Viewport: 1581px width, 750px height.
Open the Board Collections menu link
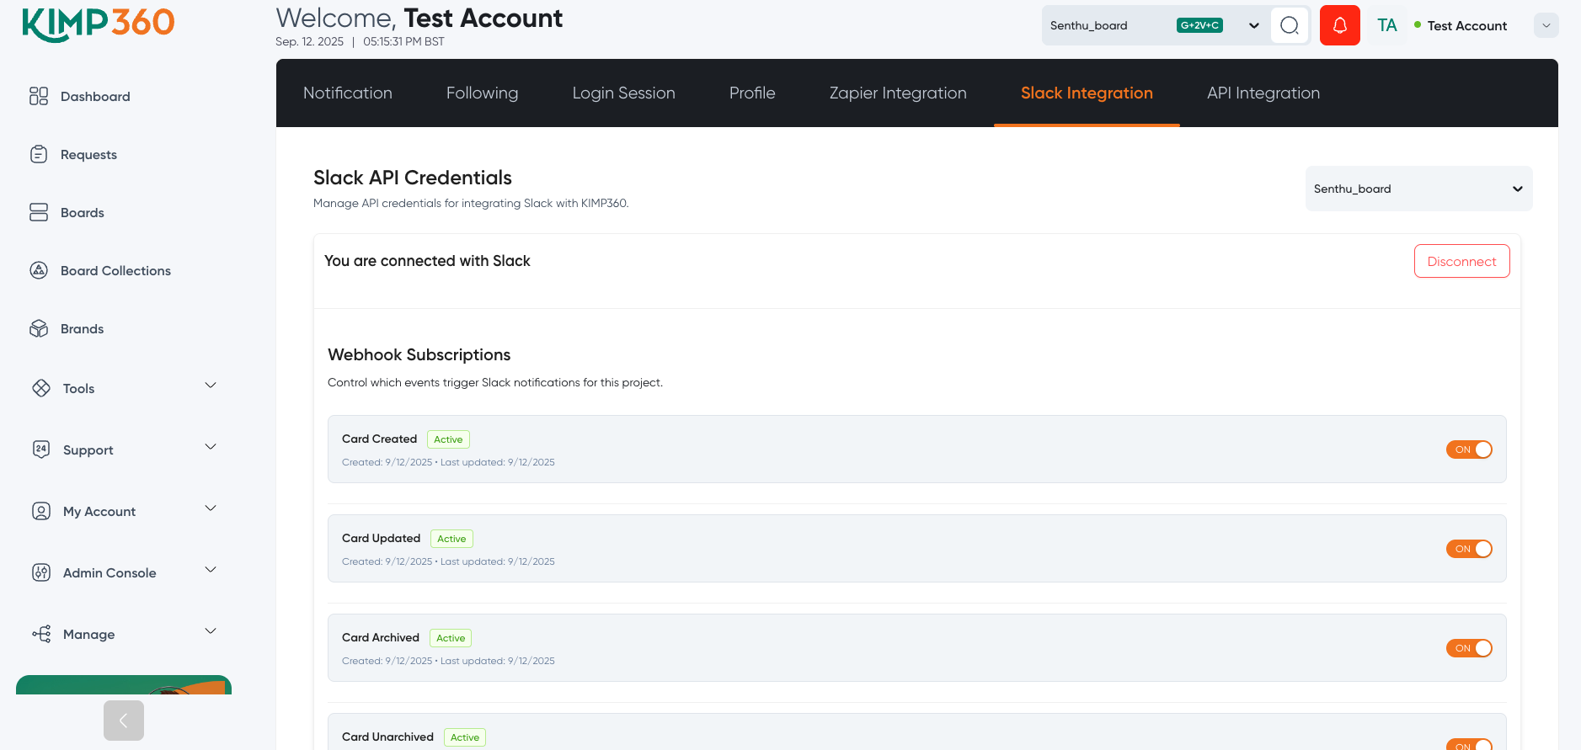[115, 270]
